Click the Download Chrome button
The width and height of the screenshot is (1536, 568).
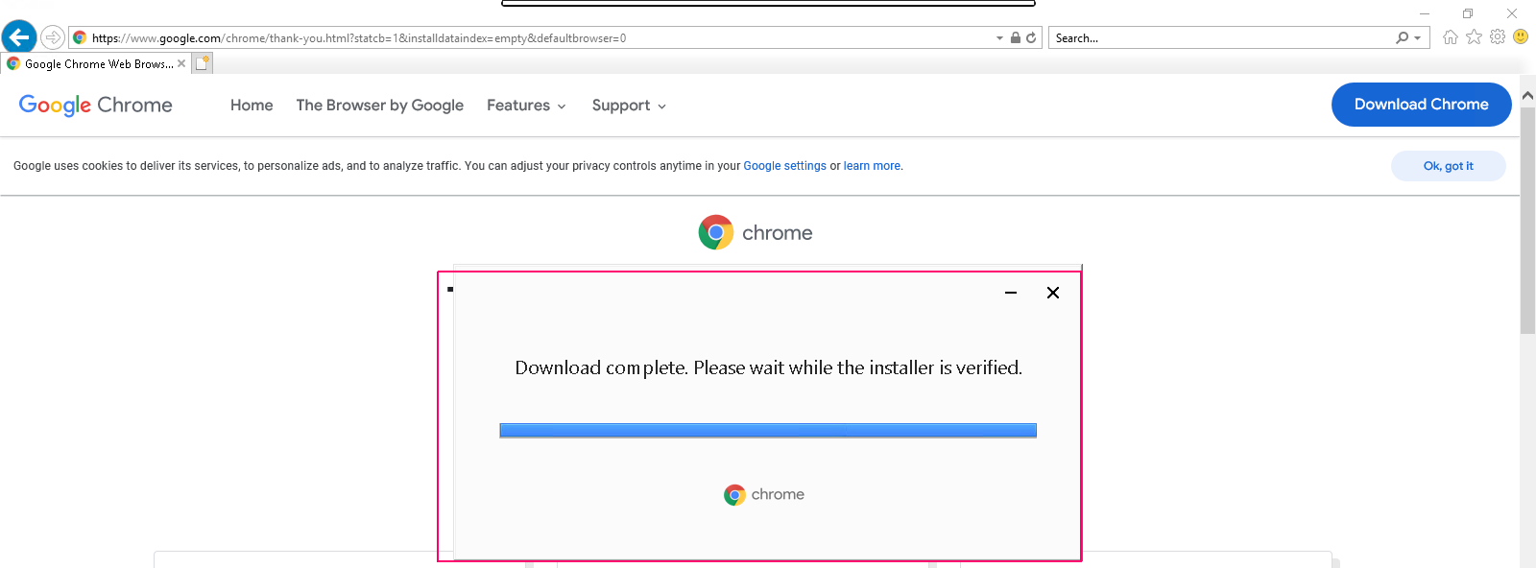click(1421, 105)
